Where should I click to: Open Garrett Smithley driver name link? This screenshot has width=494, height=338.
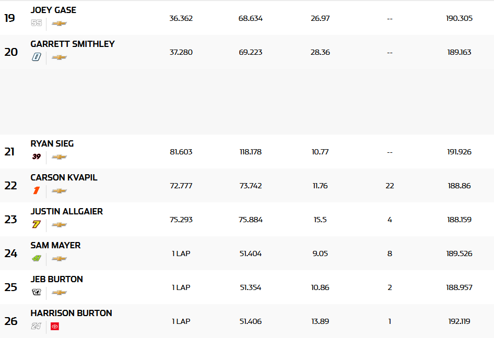pos(73,44)
